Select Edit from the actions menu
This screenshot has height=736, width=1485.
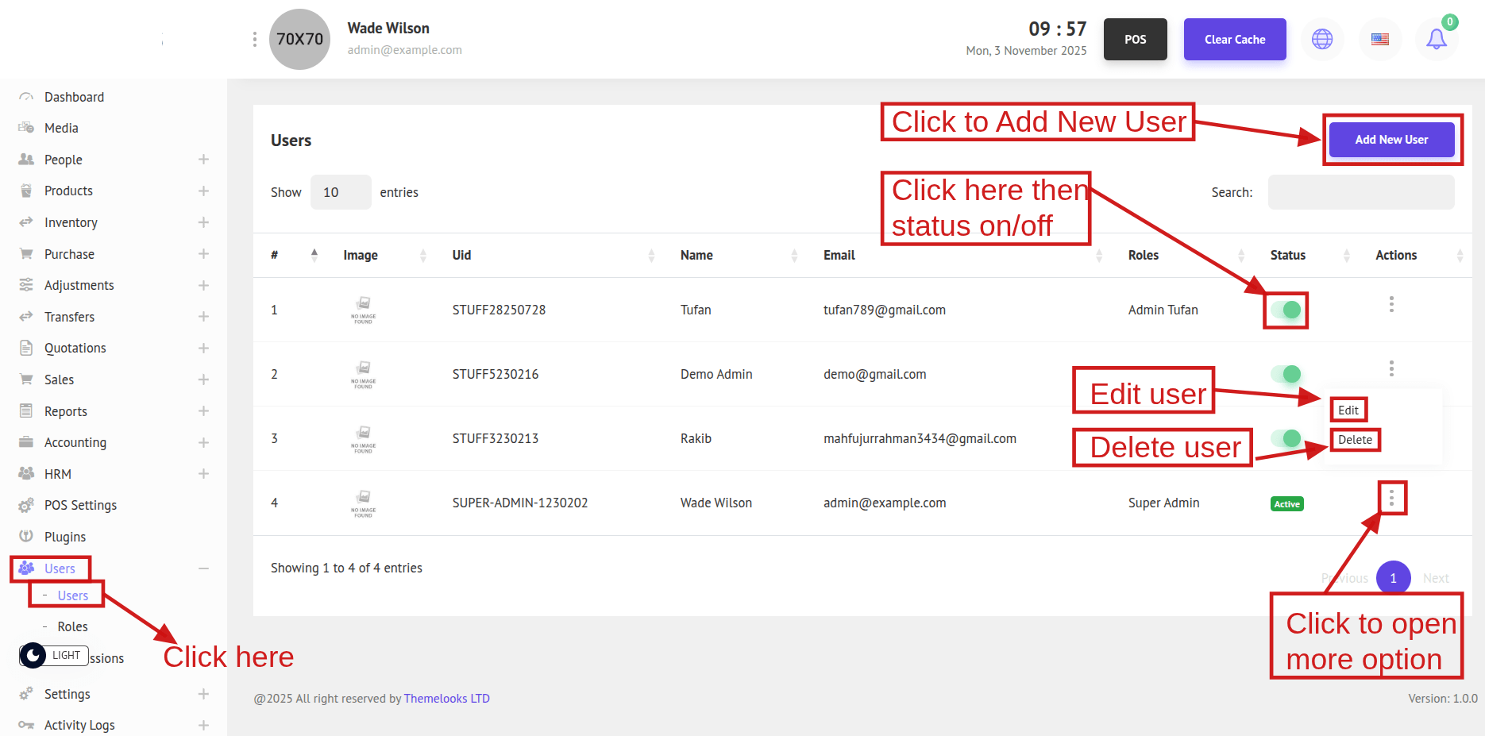(1348, 410)
